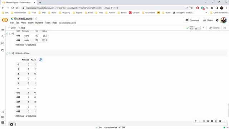Add a new Code cell
This screenshot has width=229, height=129.
click(12, 28)
